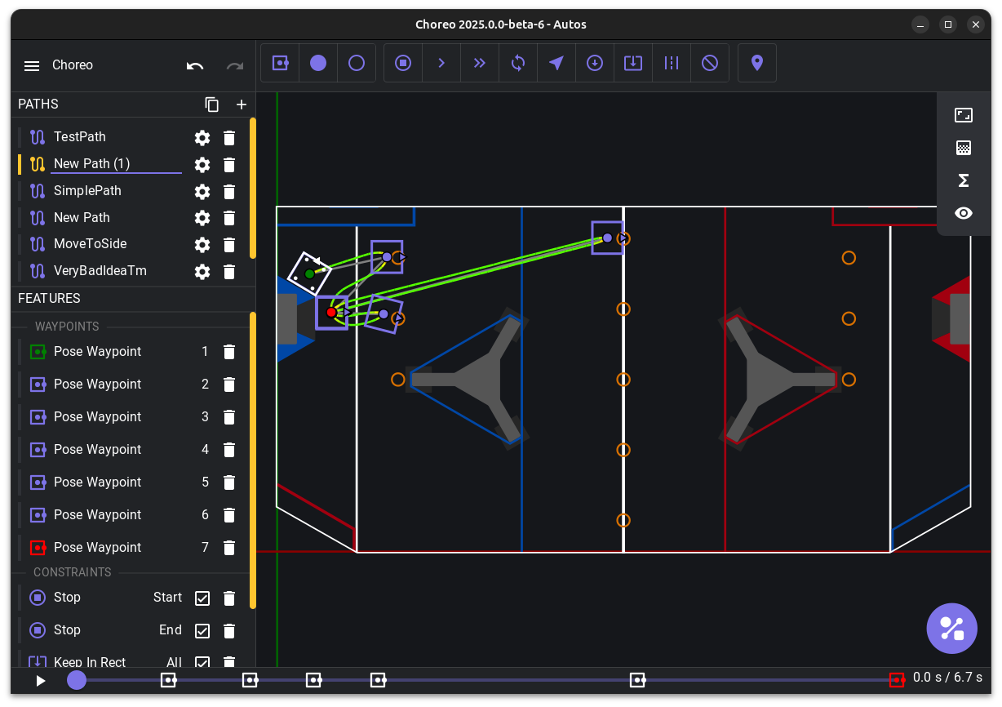Select the Point At constraint tool

click(556, 63)
